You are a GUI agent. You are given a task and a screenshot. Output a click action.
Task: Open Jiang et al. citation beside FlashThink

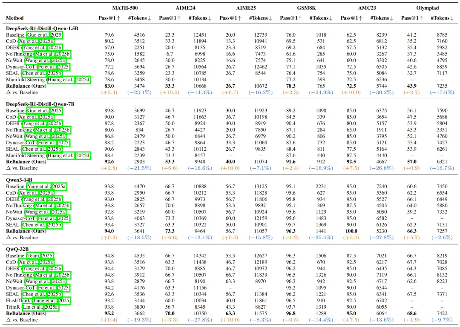pyautogui.click(x=44, y=301)
